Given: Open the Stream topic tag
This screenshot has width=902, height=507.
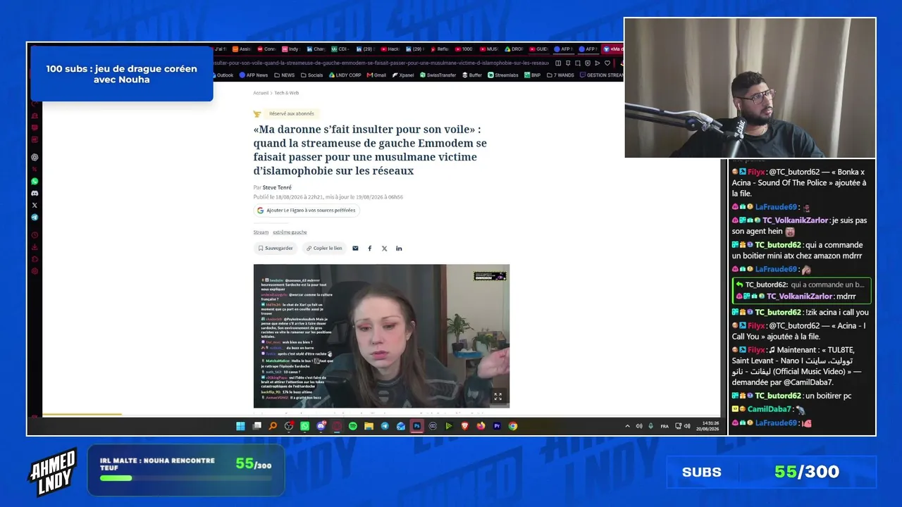Looking at the screenshot, I should (x=261, y=232).
